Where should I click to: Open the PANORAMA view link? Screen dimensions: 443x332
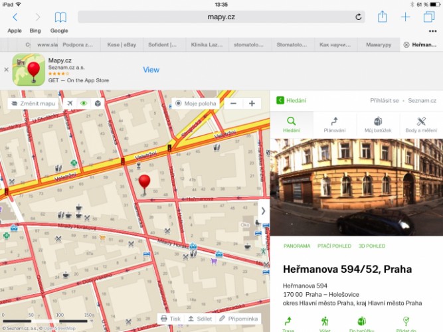point(297,246)
